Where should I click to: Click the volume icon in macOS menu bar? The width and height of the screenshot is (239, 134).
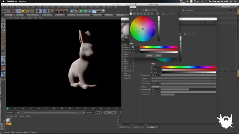coord(198,1)
